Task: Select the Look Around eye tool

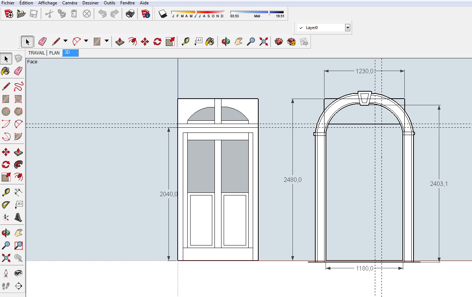Action: click(x=18, y=273)
